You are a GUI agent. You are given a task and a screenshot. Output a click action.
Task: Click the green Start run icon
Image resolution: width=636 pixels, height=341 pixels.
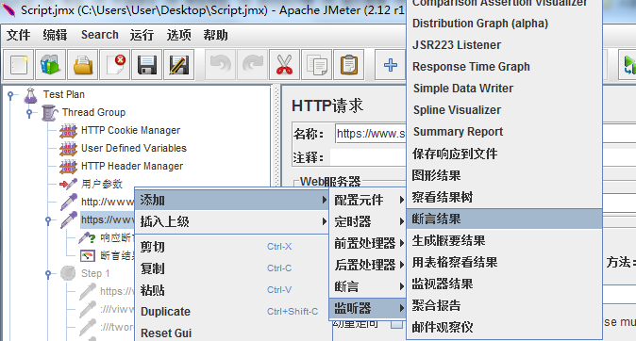point(628,65)
